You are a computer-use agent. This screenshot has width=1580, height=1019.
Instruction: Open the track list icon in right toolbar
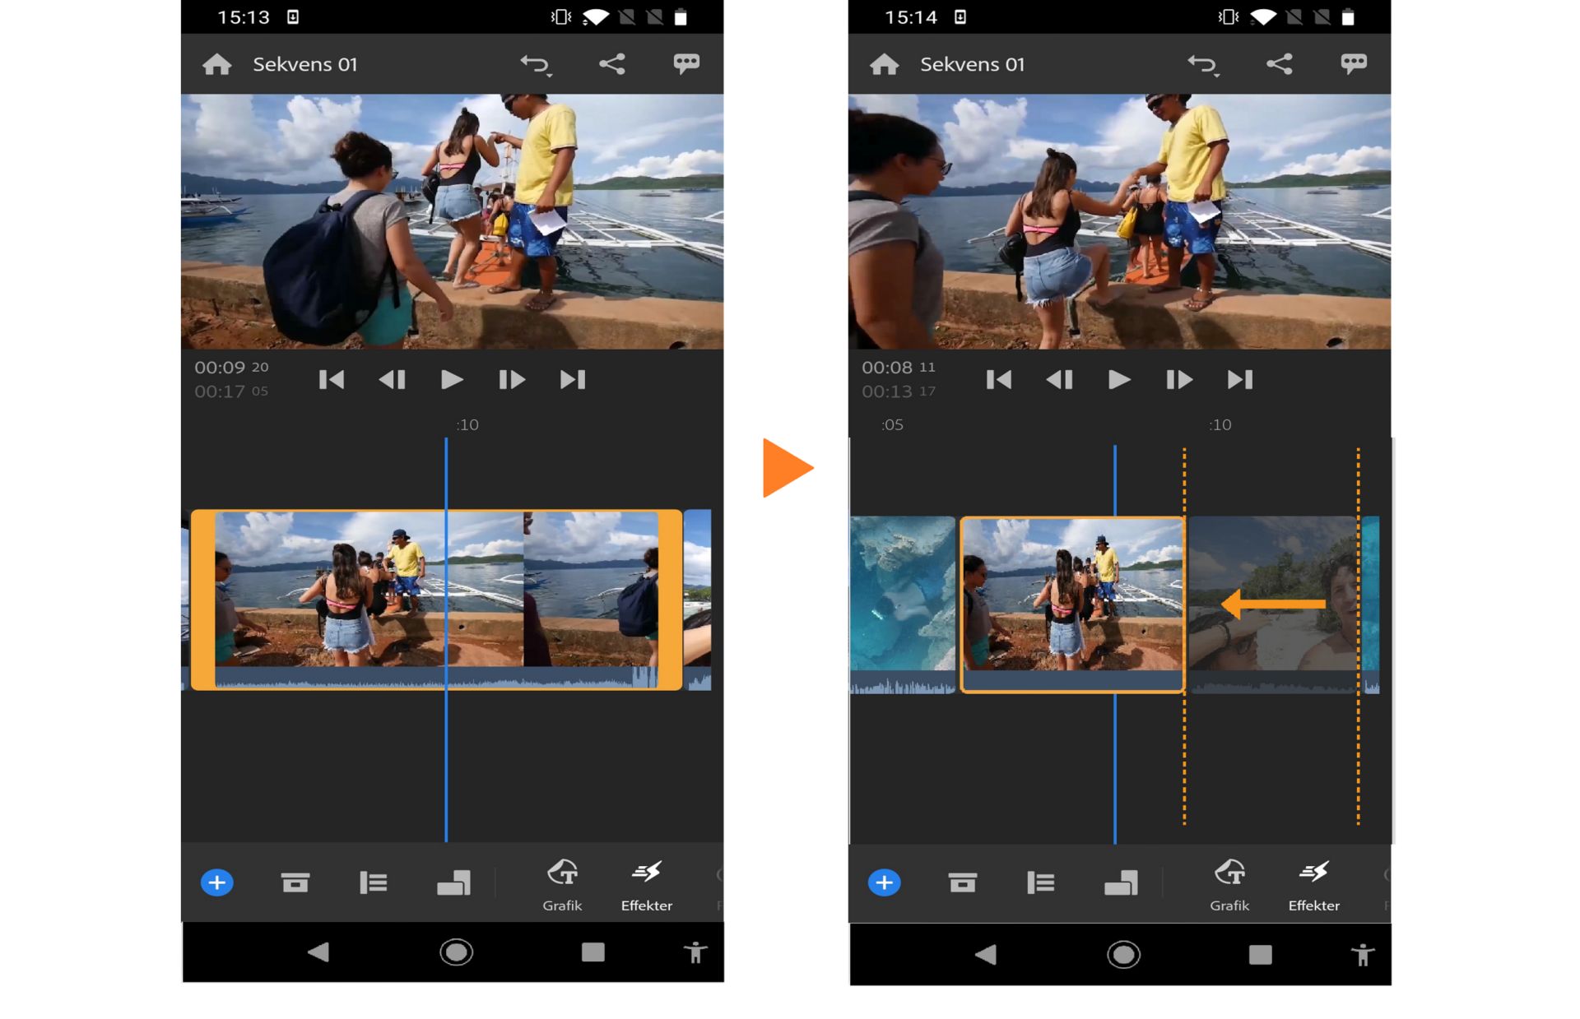[1041, 882]
